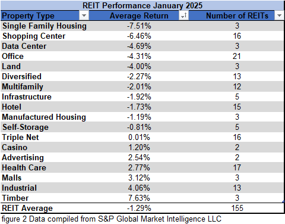
Task: Select the Multifamily return -2.01%
Action: pyautogui.click(x=139, y=87)
